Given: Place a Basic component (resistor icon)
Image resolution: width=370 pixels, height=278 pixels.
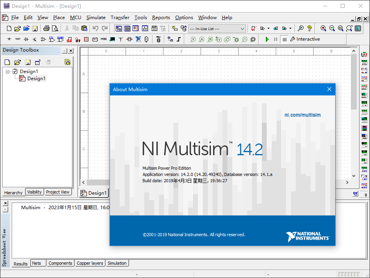Looking at the screenshot, I should [18, 39].
